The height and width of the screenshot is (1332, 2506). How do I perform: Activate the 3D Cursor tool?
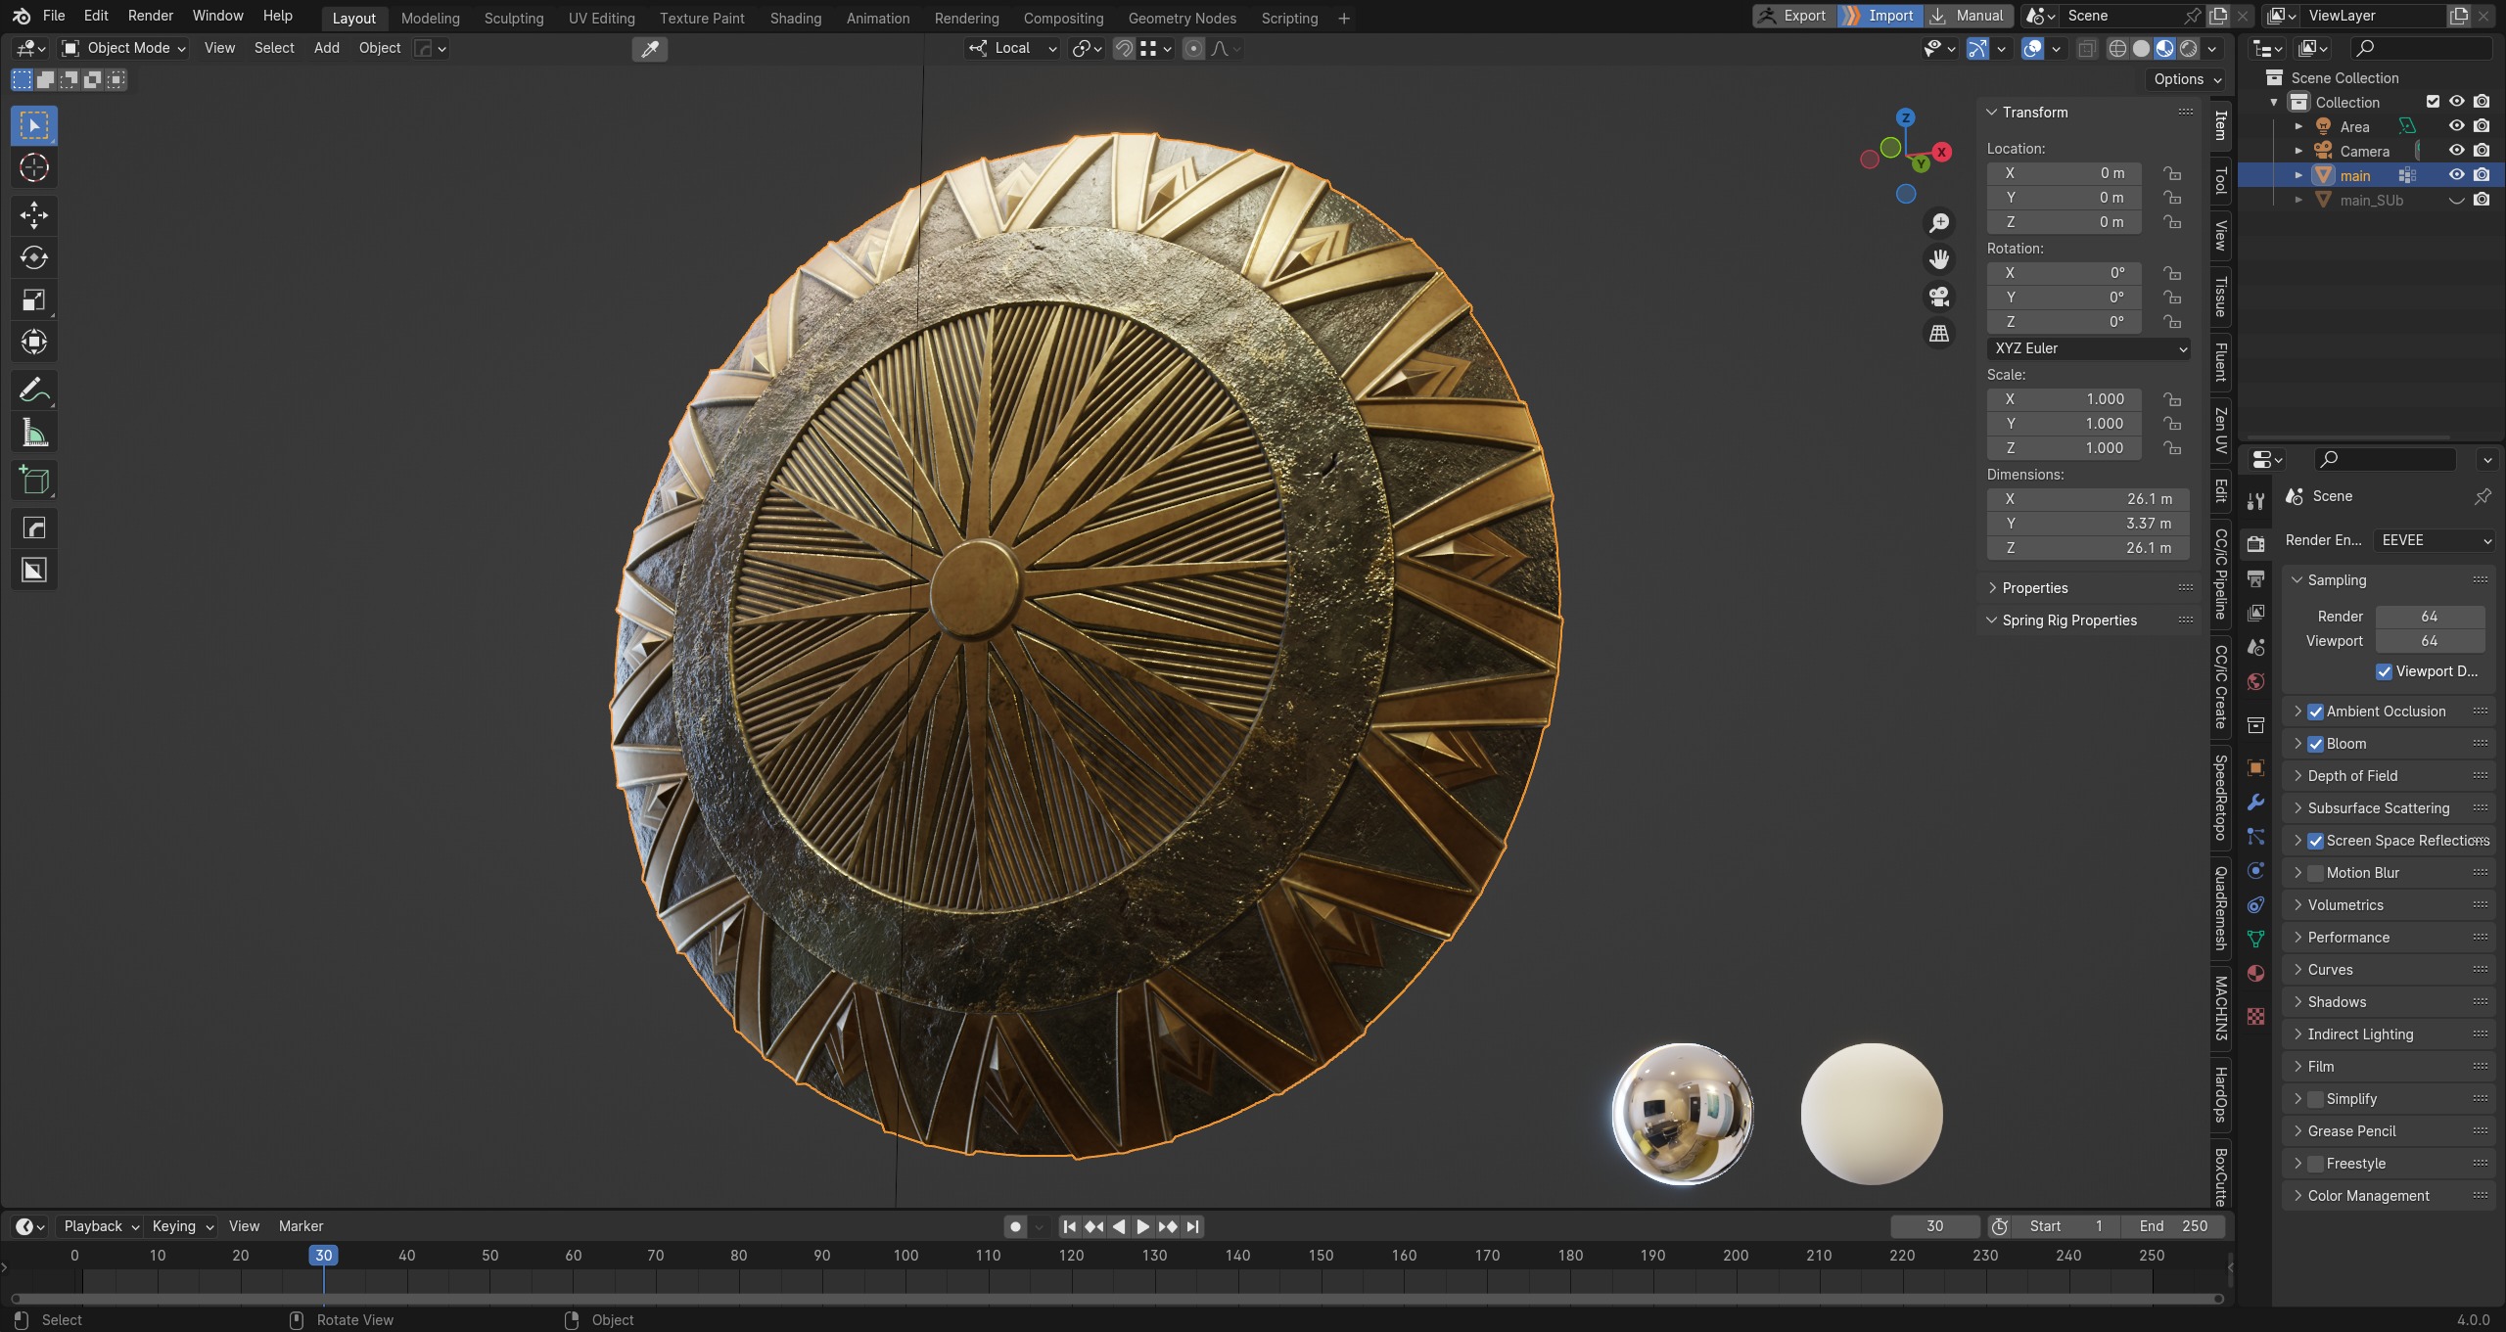34,168
